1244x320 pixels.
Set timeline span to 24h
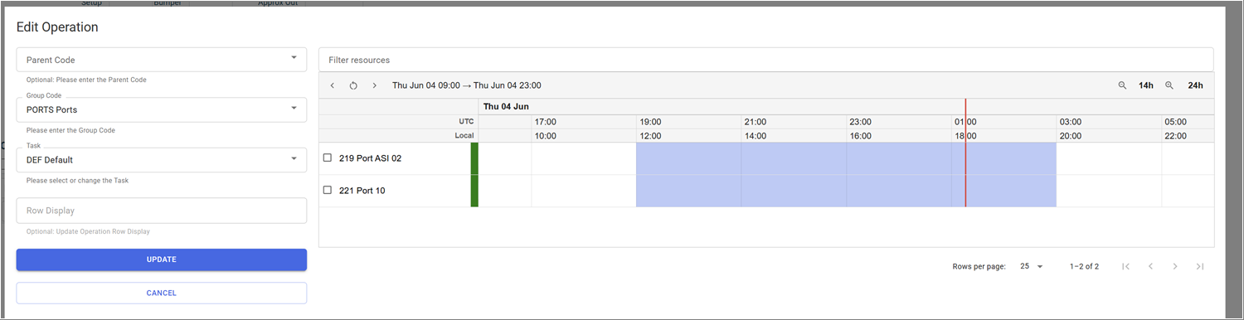1195,85
